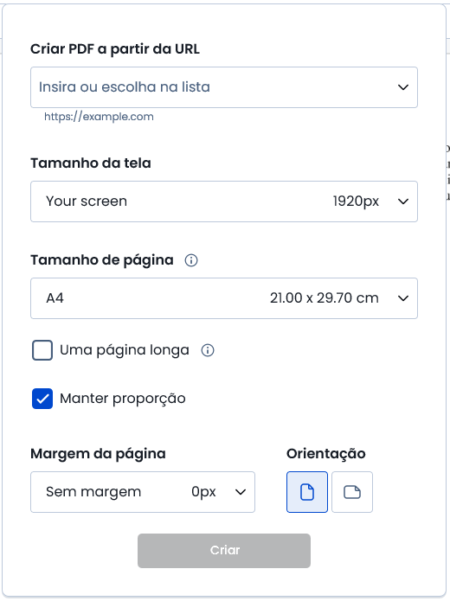Click info icon beside Tamanho de página
This screenshot has height=601, width=450.
(191, 260)
